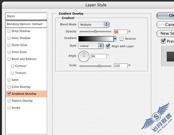Click the OK button
Image resolution: width=174 pixels, height=135 pixels.
(165, 16)
